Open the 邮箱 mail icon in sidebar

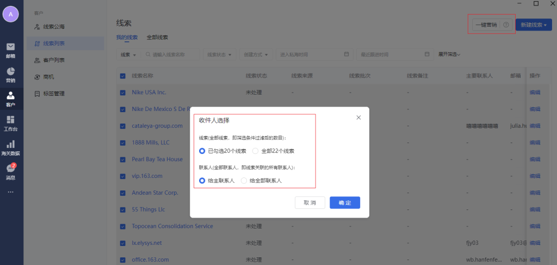[10, 47]
